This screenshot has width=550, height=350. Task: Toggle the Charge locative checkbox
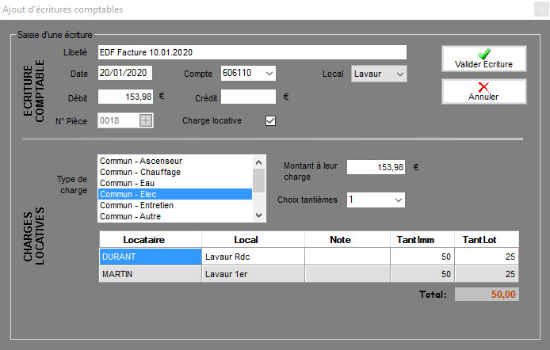point(270,121)
